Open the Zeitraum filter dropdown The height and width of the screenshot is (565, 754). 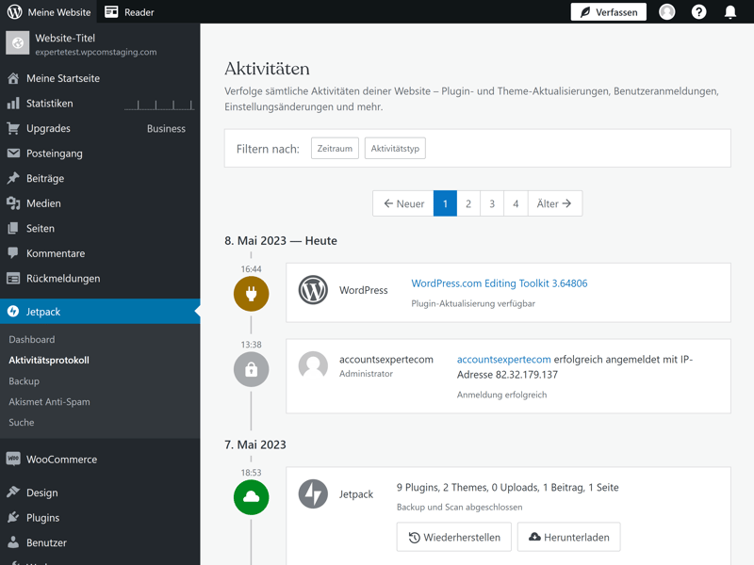(335, 149)
